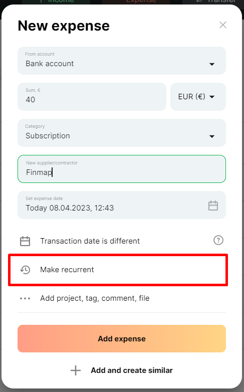Expand the From account dropdown arrow
The image size is (244, 392).
[212, 64]
